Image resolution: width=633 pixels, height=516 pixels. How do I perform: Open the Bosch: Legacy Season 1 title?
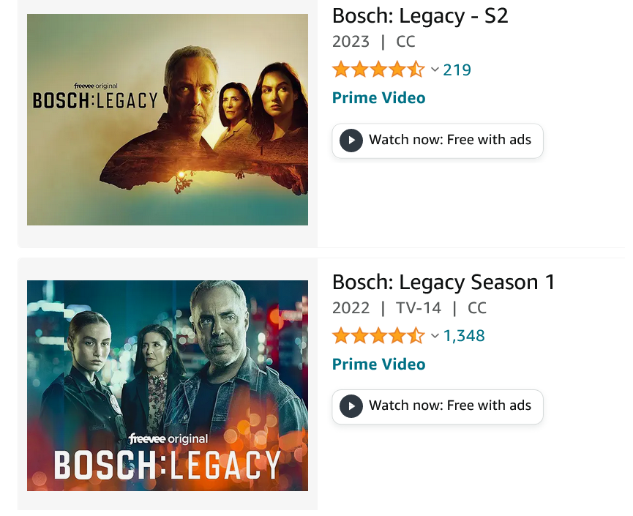point(443,282)
